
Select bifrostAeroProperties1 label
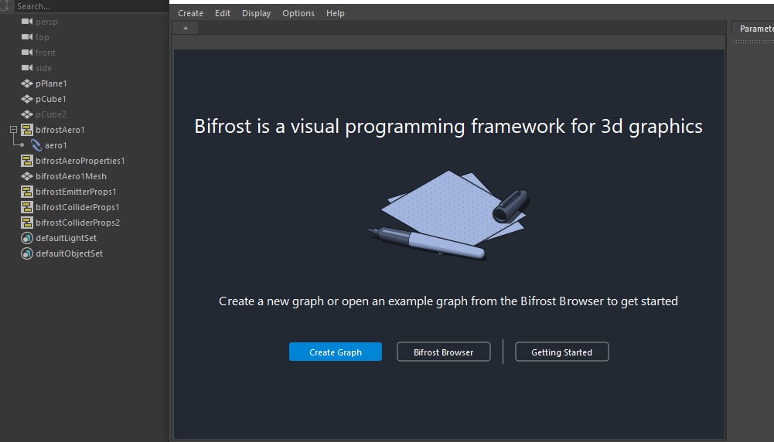80,161
